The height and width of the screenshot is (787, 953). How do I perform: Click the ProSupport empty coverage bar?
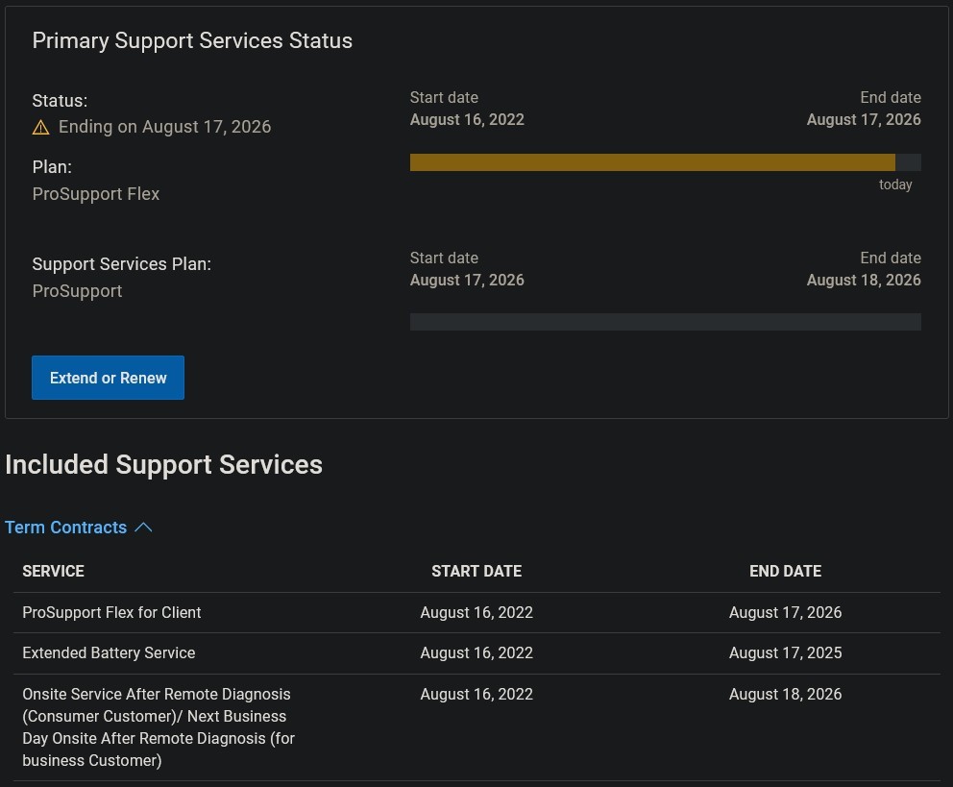(666, 322)
